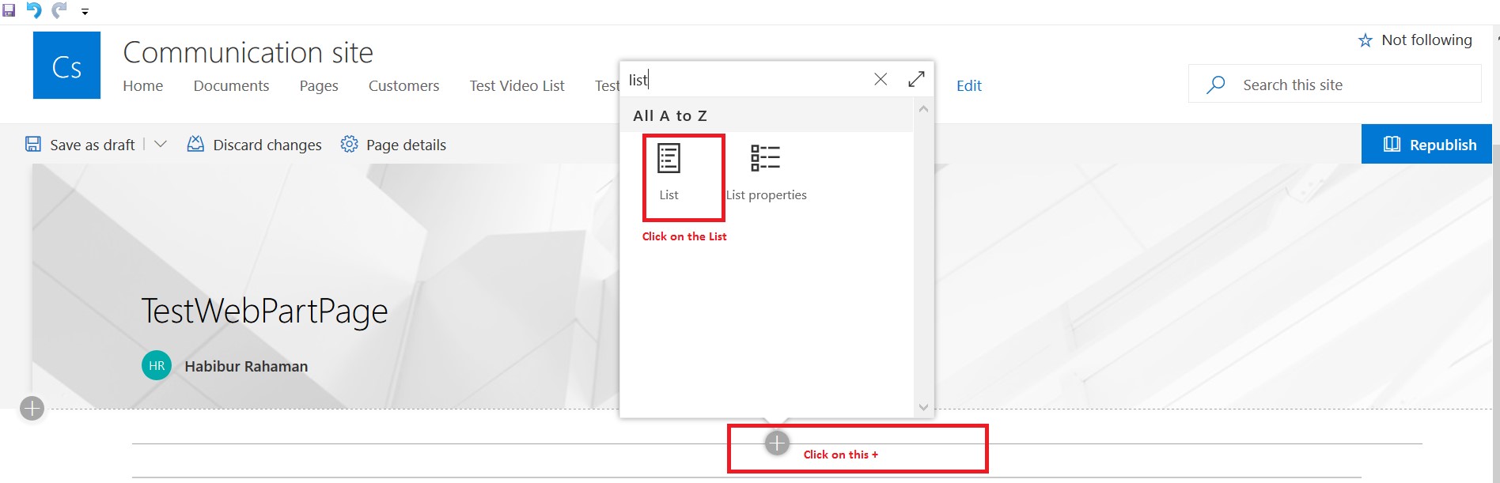This screenshot has height=483, width=1500.
Task: Open the Home navigation link
Action: click(143, 85)
